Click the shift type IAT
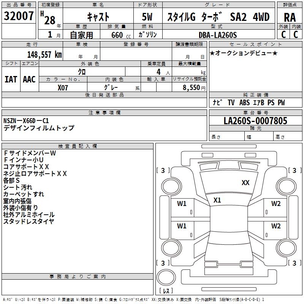This screenshot has height=304, width=304. pos(11,79)
